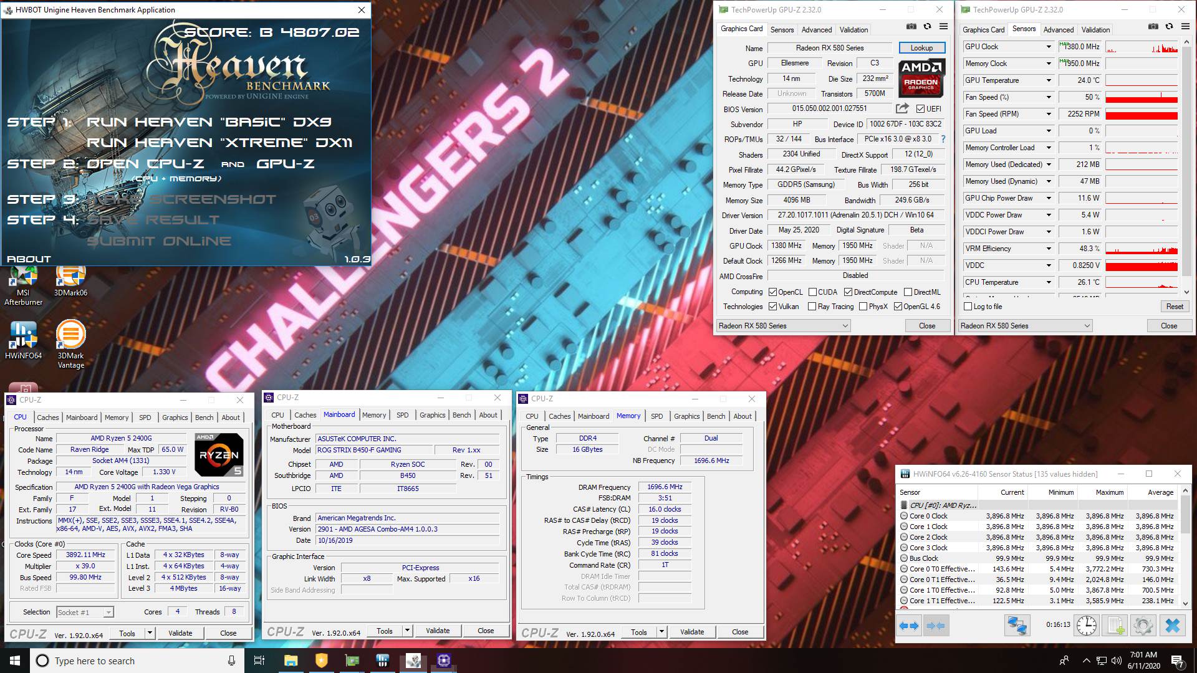Image resolution: width=1197 pixels, height=673 pixels.
Task: Open Memory Clock sensor dropdown
Action: click(1049, 64)
